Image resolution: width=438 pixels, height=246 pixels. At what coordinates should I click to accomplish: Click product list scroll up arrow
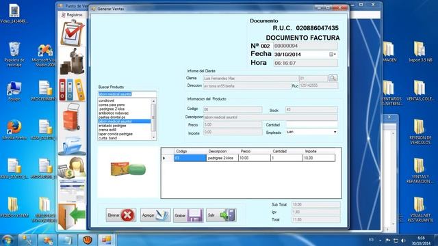[153, 101]
